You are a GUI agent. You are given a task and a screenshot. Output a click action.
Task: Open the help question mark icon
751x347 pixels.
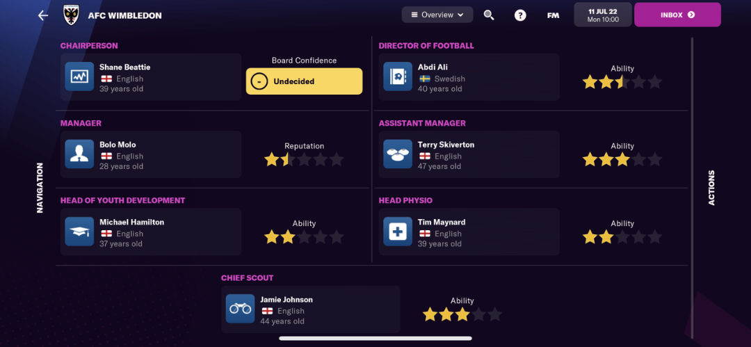[x=520, y=15]
